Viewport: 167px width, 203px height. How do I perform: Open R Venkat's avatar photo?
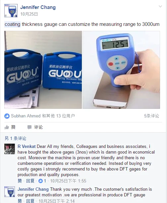point(10,149)
